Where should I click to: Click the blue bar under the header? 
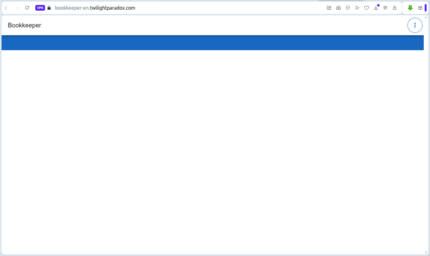coord(212,43)
